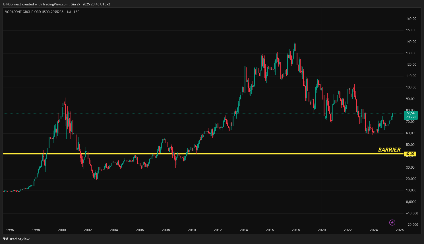Click the 2016 year on time axis

[270, 230]
